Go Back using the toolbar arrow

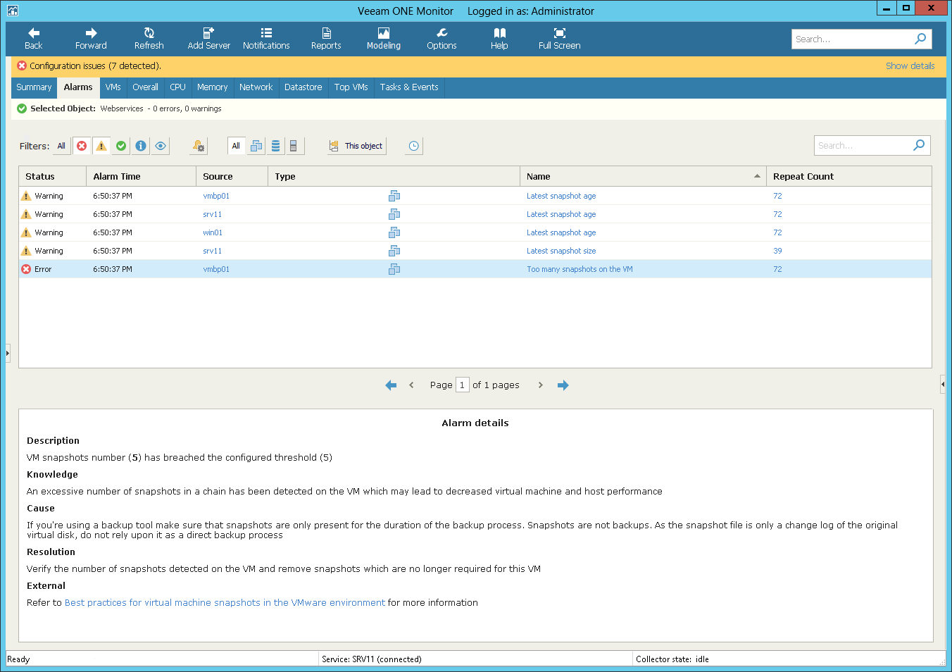click(x=33, y=39)
